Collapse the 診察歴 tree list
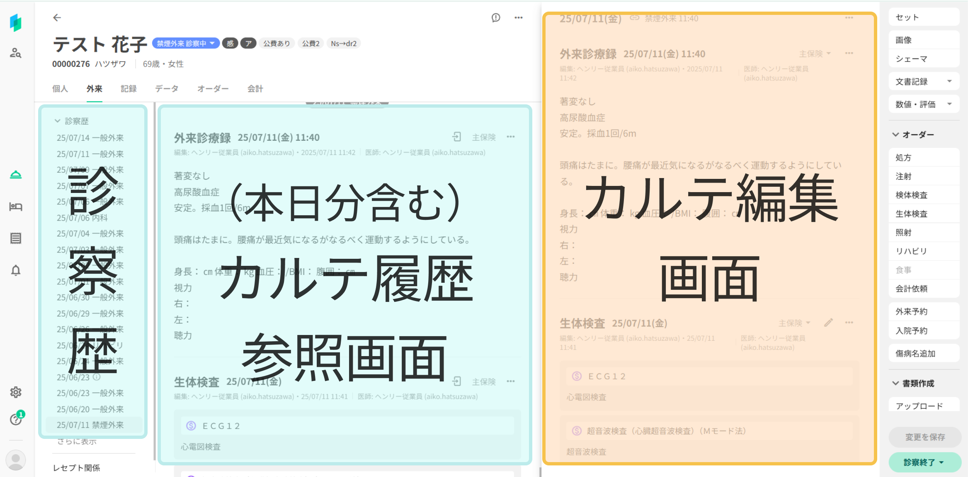Viewport: 968px width, 477px height. click(58, 121)
